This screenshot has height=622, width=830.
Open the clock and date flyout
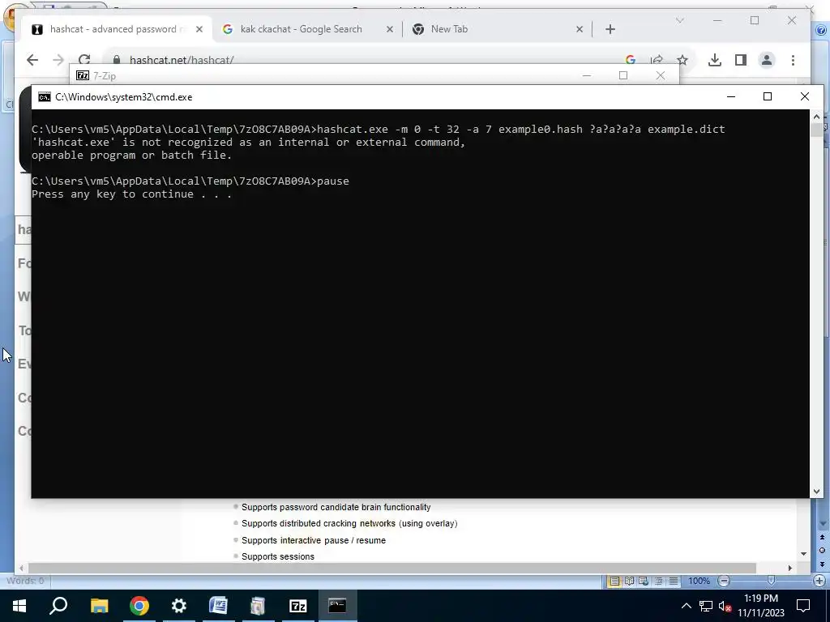[761, 606]
